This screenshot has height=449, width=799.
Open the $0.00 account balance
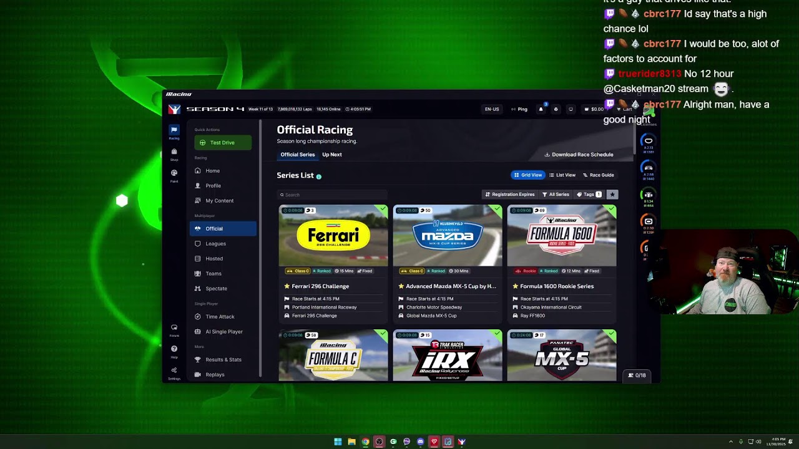coord(594,109)
